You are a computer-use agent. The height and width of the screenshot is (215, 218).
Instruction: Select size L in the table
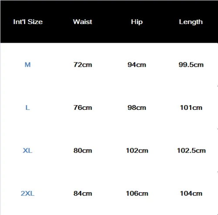[27, 108]
